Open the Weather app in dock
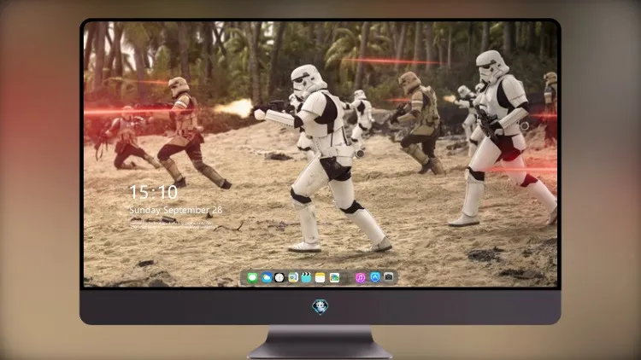The height and width of the screenshot is (360, 641). (x=267, y=277)
